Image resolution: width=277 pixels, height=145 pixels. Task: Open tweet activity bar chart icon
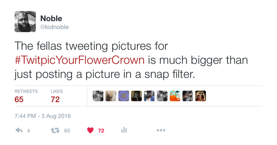point(124,130)
